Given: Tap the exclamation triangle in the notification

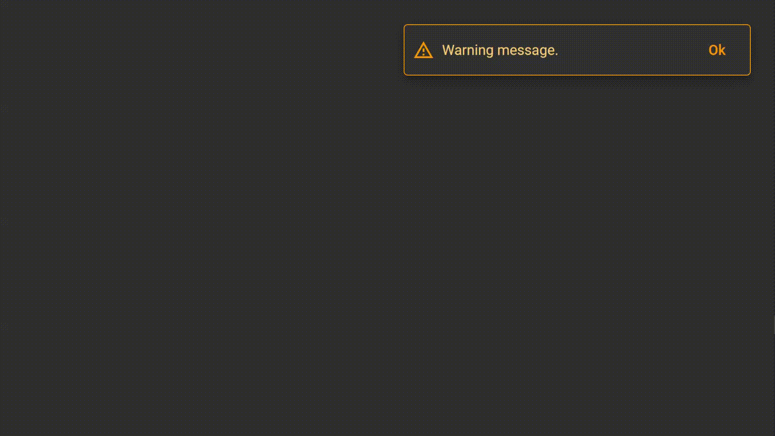Looking at the screenshot, I should [423, 50].
